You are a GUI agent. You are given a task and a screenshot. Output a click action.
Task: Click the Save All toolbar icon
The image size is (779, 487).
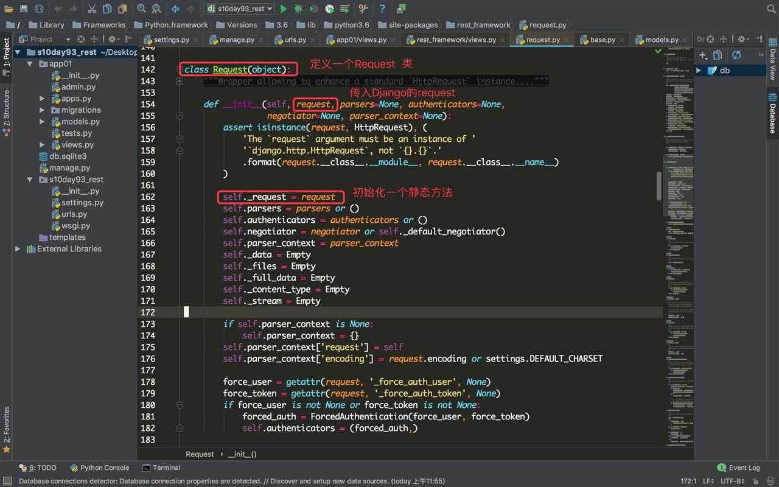[x=24, y=9]
